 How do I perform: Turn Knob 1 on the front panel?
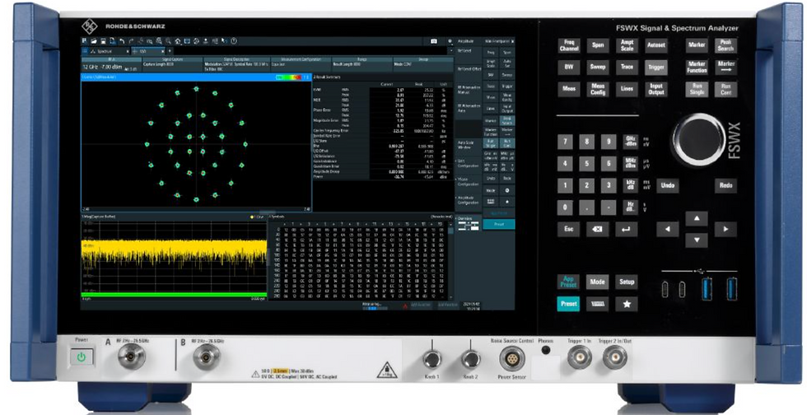[x=432, y=359]
